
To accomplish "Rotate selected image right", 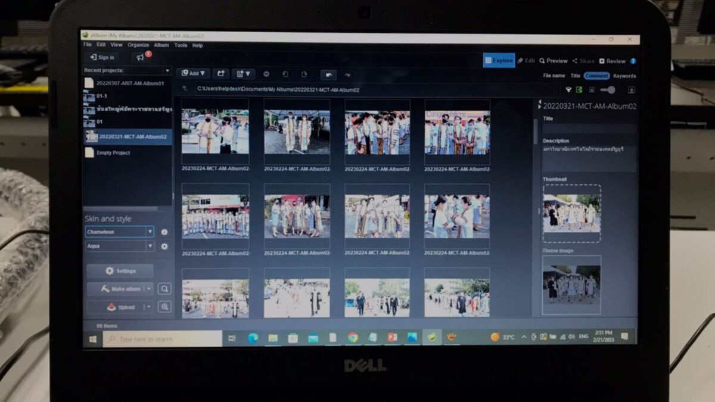I will coord(304,74).
